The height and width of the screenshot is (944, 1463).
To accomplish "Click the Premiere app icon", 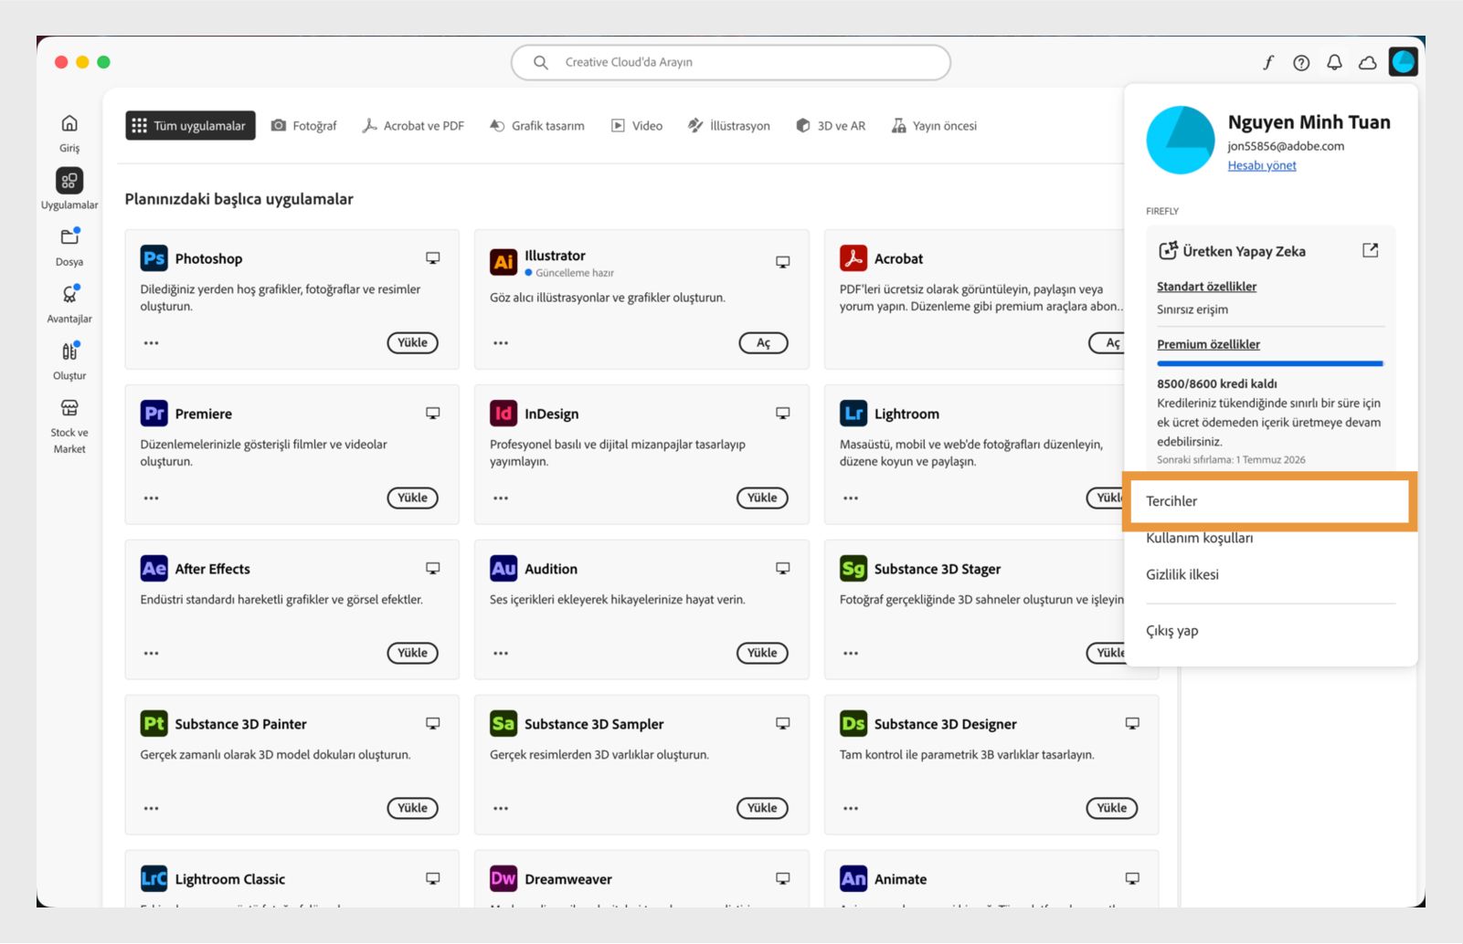I will (x=154, y=414).
